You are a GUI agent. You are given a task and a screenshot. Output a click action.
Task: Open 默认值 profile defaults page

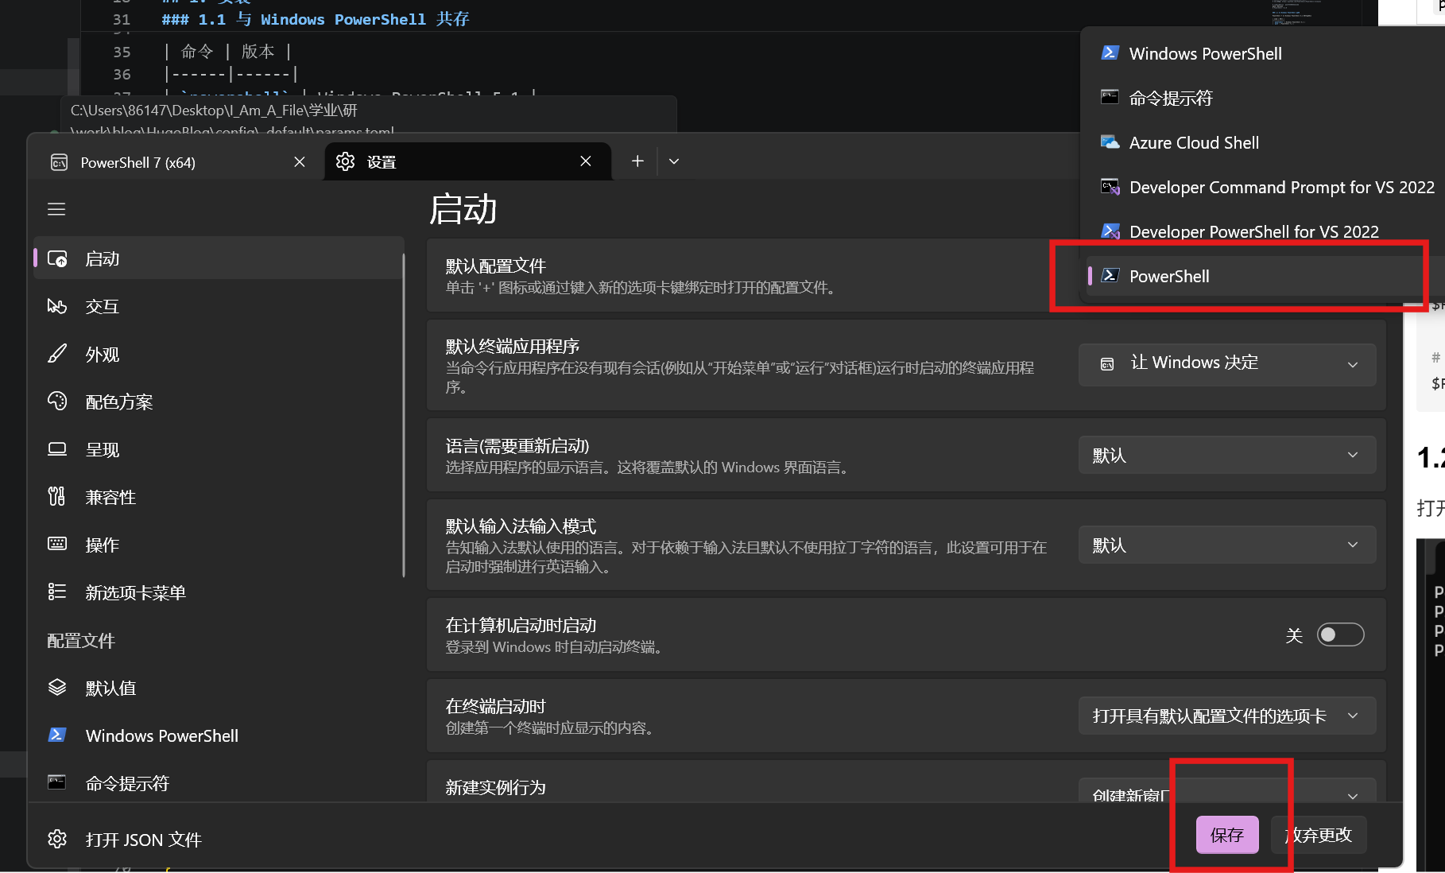click(219, 688)
